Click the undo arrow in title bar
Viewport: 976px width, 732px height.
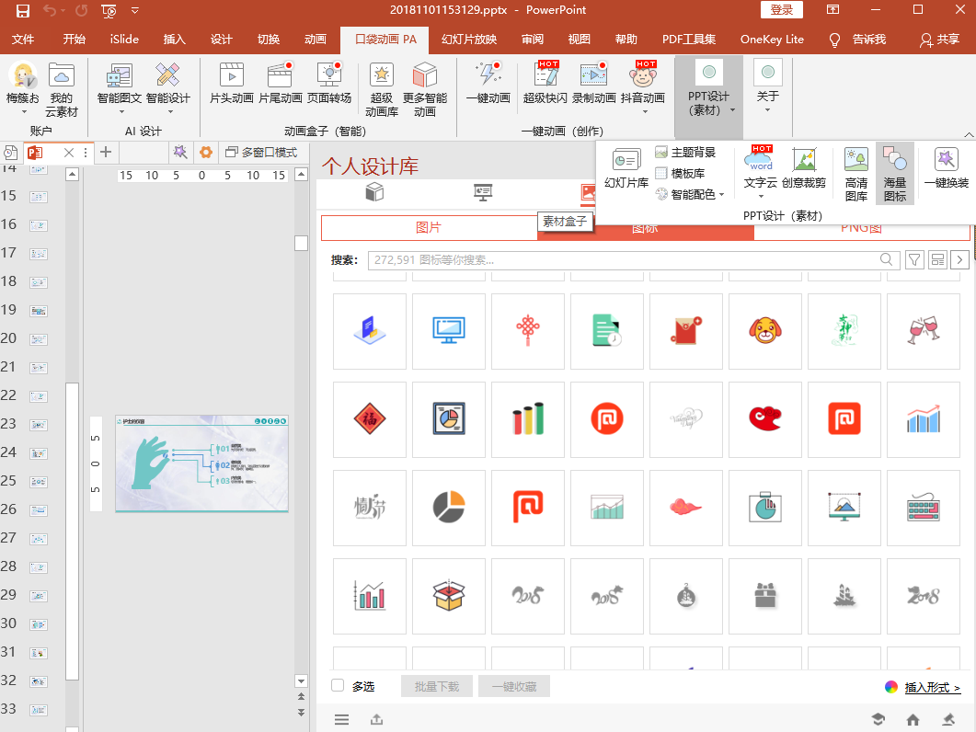pos(50,11)
